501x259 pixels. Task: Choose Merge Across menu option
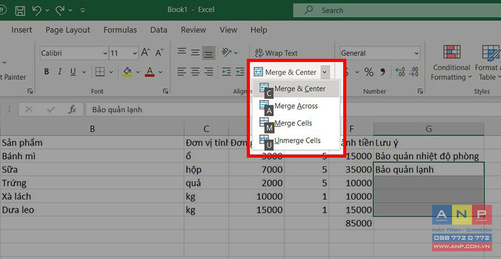point(296,106)
